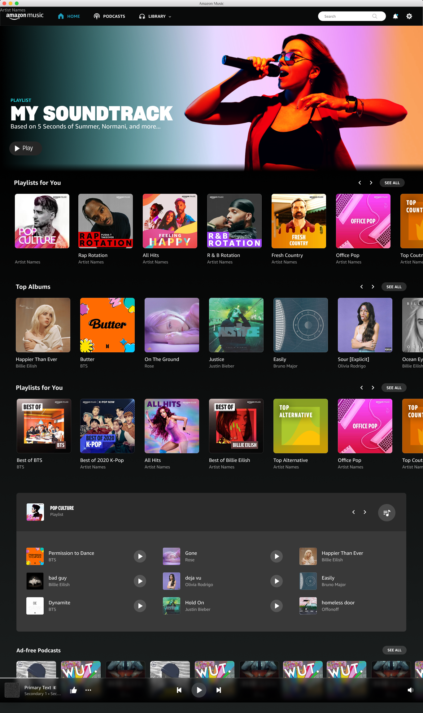The image size is (423, 713).
Task: Play the song Permission to Dance
Action: [140, 556]
